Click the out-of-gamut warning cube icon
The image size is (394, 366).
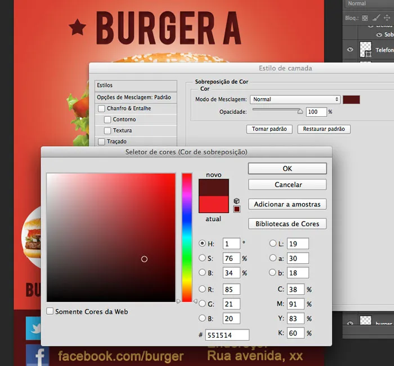tap(236, 201)
